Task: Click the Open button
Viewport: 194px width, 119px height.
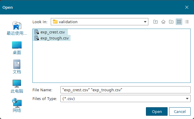Action: pos(157,111)
